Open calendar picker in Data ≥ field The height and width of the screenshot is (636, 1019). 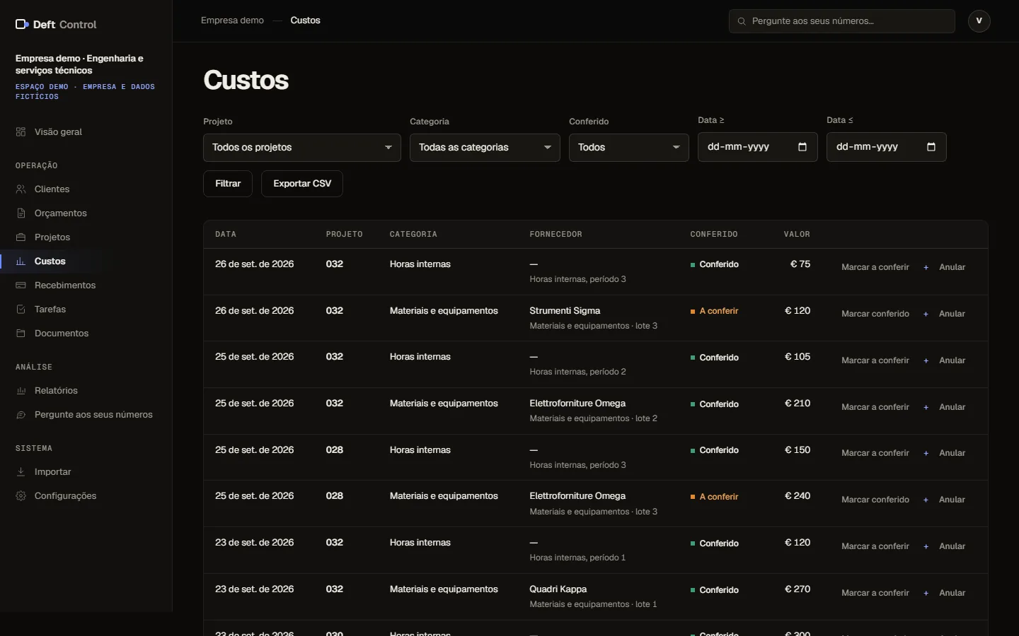click(802, 147)
